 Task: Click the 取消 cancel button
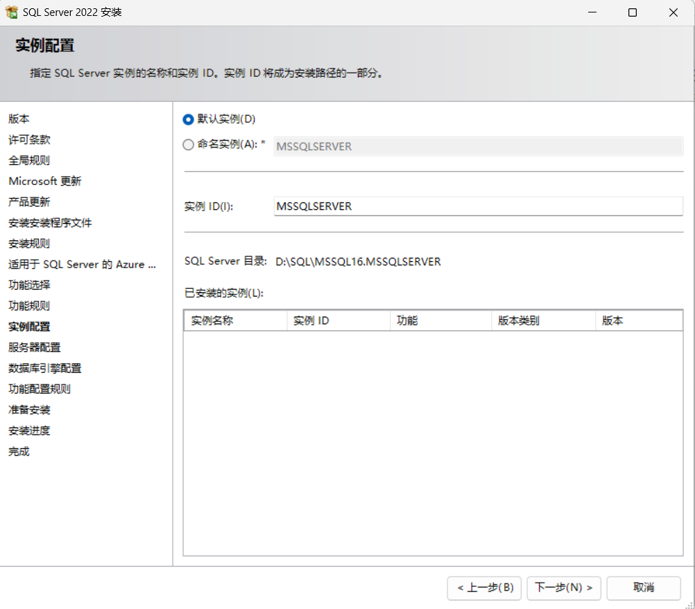644,588
